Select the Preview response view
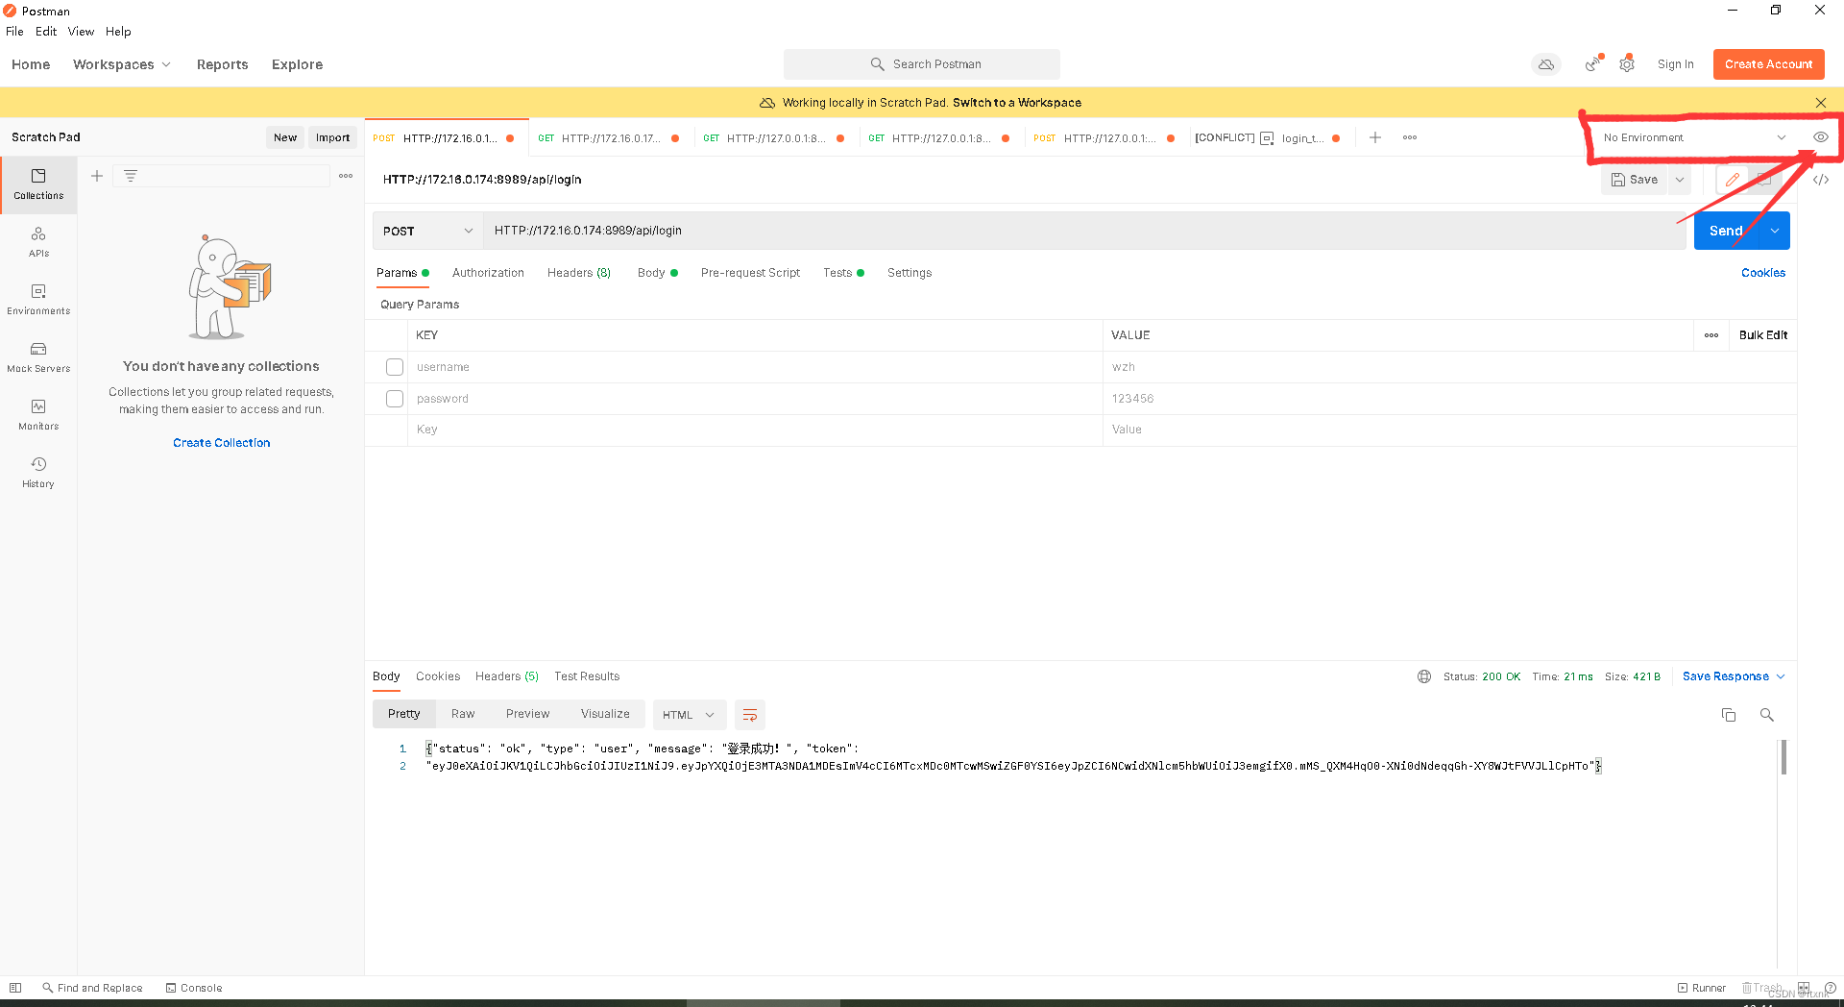This screenshot has height=1007, width=1844. pyautogui.click(x=527, y=714)
